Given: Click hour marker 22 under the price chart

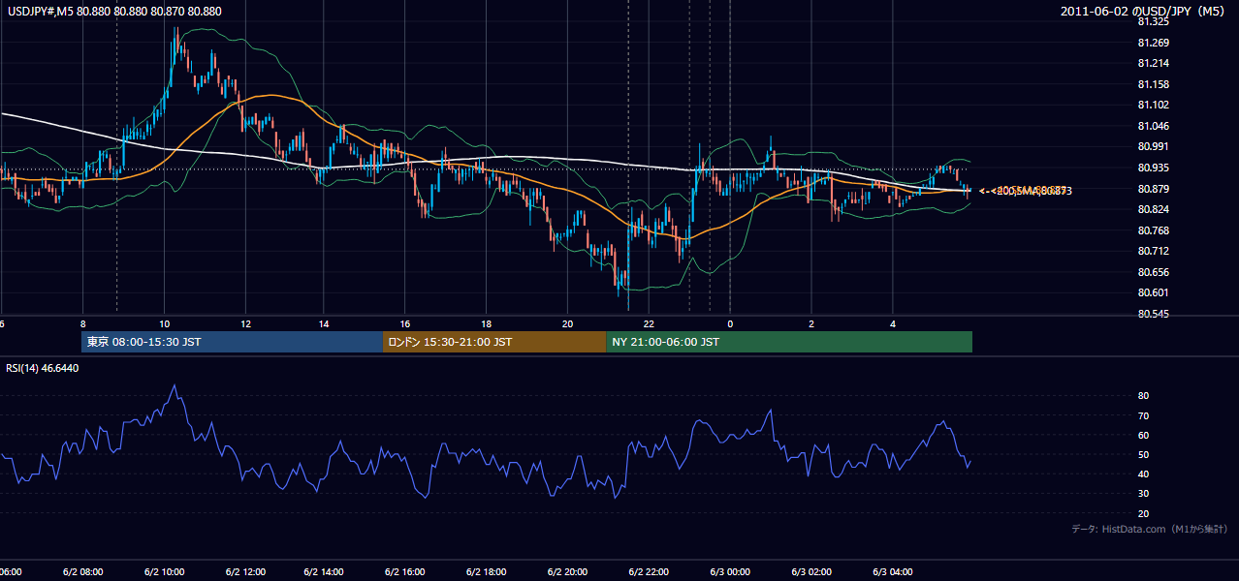Looking at the screenshot, I should (649, 323).
